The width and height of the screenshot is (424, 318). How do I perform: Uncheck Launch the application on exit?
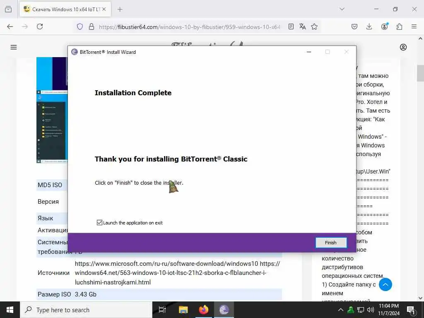tap(99, 222)
